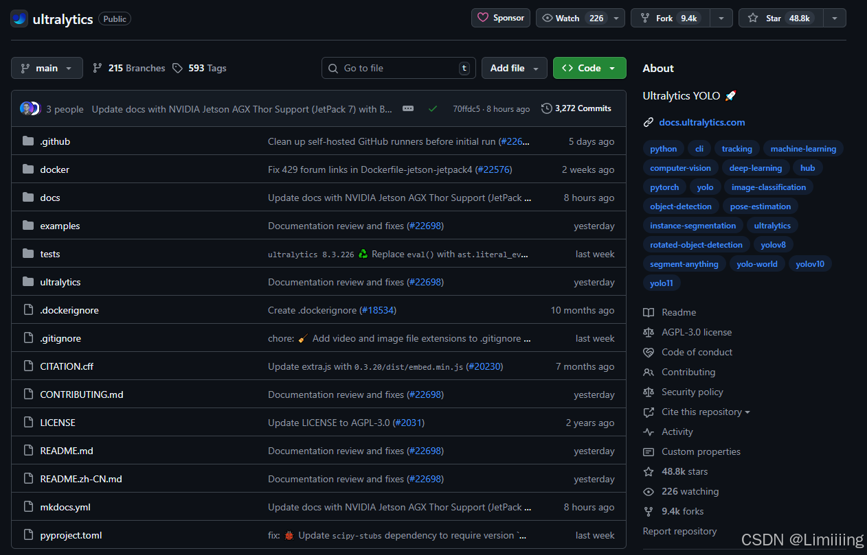Select the yolov8 topic tag
Screen dimensions: 867x555
coord(774,245)
